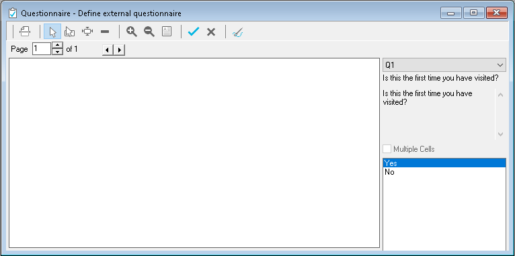The image size is (515, 256).
Task: Select the No answer in list
Action: pyautogui.click(x=444, y=171)
